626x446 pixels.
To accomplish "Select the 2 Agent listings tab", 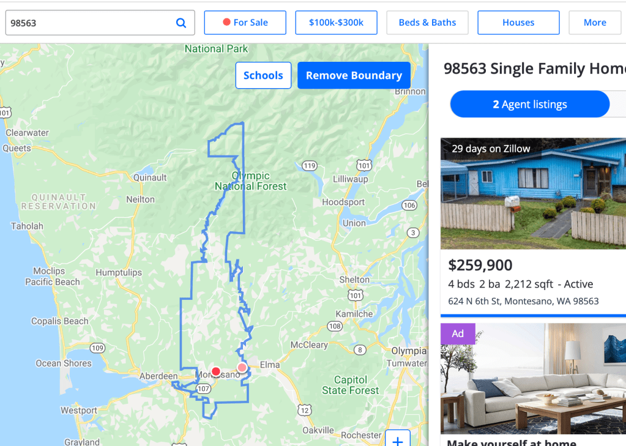I will click(x=530, y=104).
